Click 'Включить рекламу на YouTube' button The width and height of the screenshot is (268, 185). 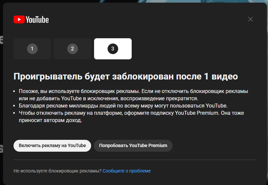coord(52,146)
